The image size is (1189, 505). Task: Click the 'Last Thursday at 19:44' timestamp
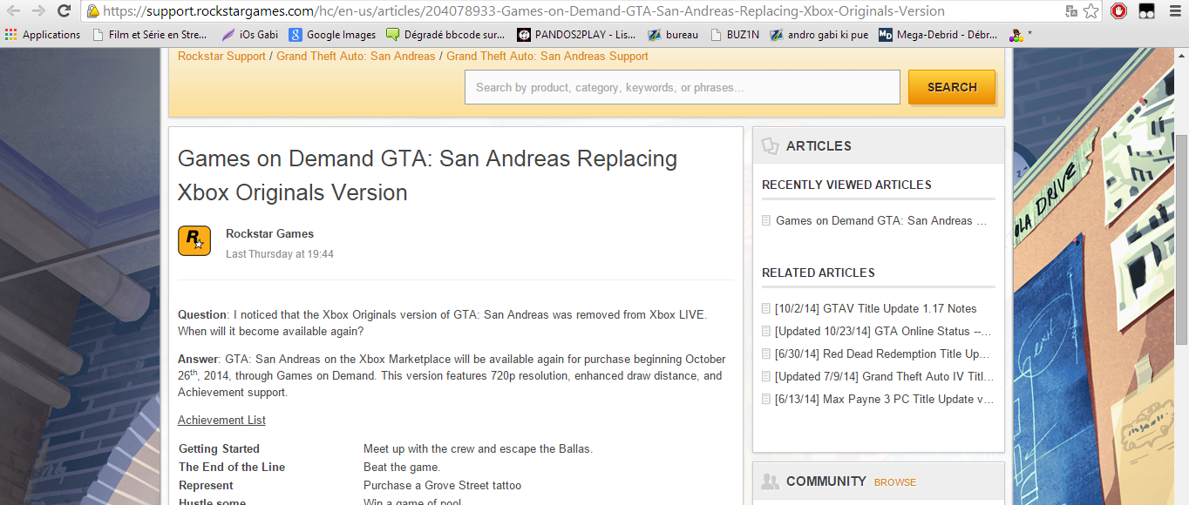tap(280, 254)
